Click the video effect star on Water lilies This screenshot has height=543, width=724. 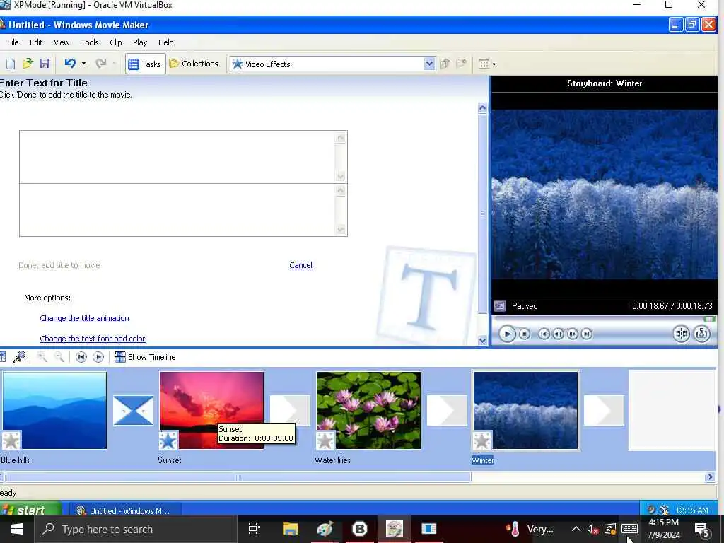point(325,440)
